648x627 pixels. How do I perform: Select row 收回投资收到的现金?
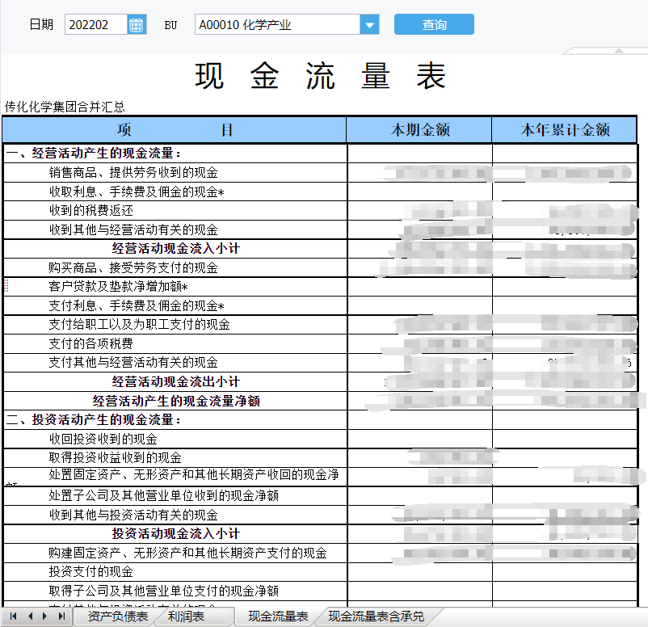320,439
